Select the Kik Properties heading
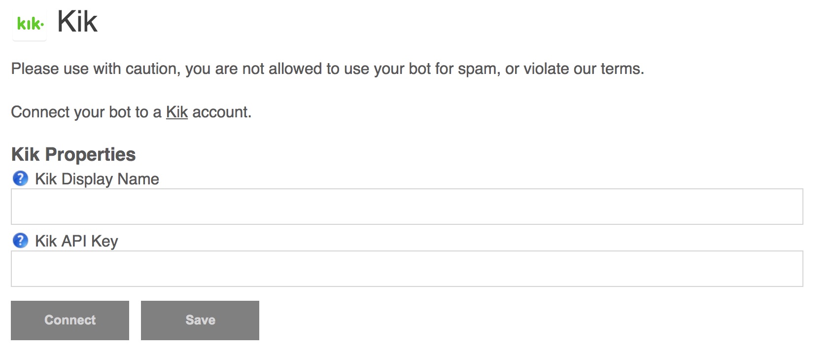Image resolution: width=832 pixels, height=355 pixels. 73,155
